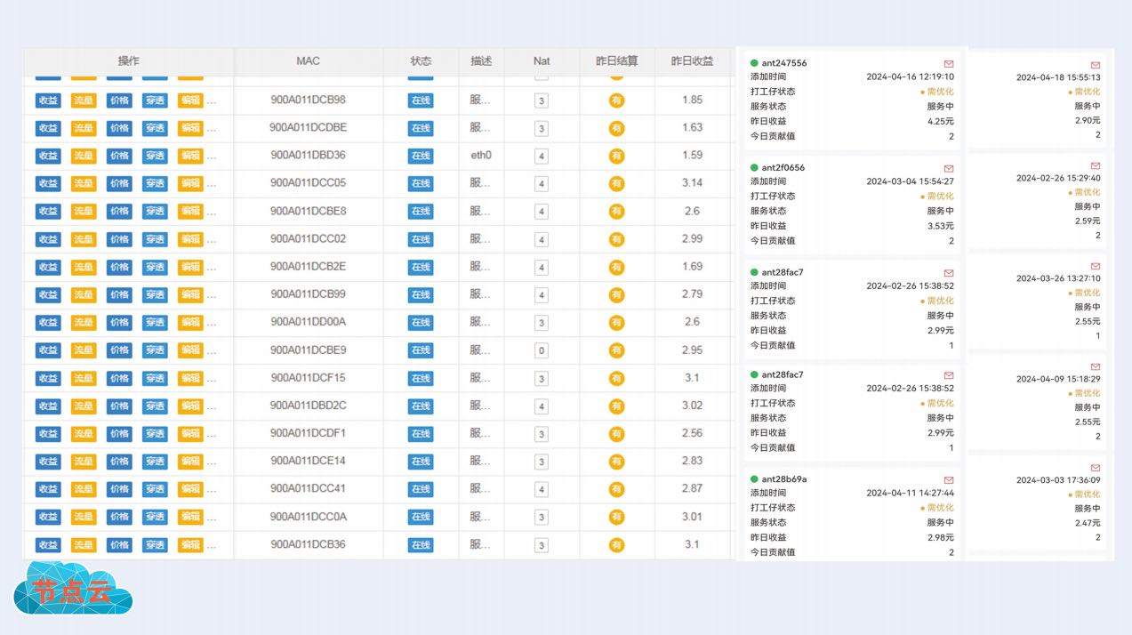Screen dimensions: 1132x635
Task: Click the 流量 button for MAC 900A011DCB2E
Action: (x=84, y=267)
